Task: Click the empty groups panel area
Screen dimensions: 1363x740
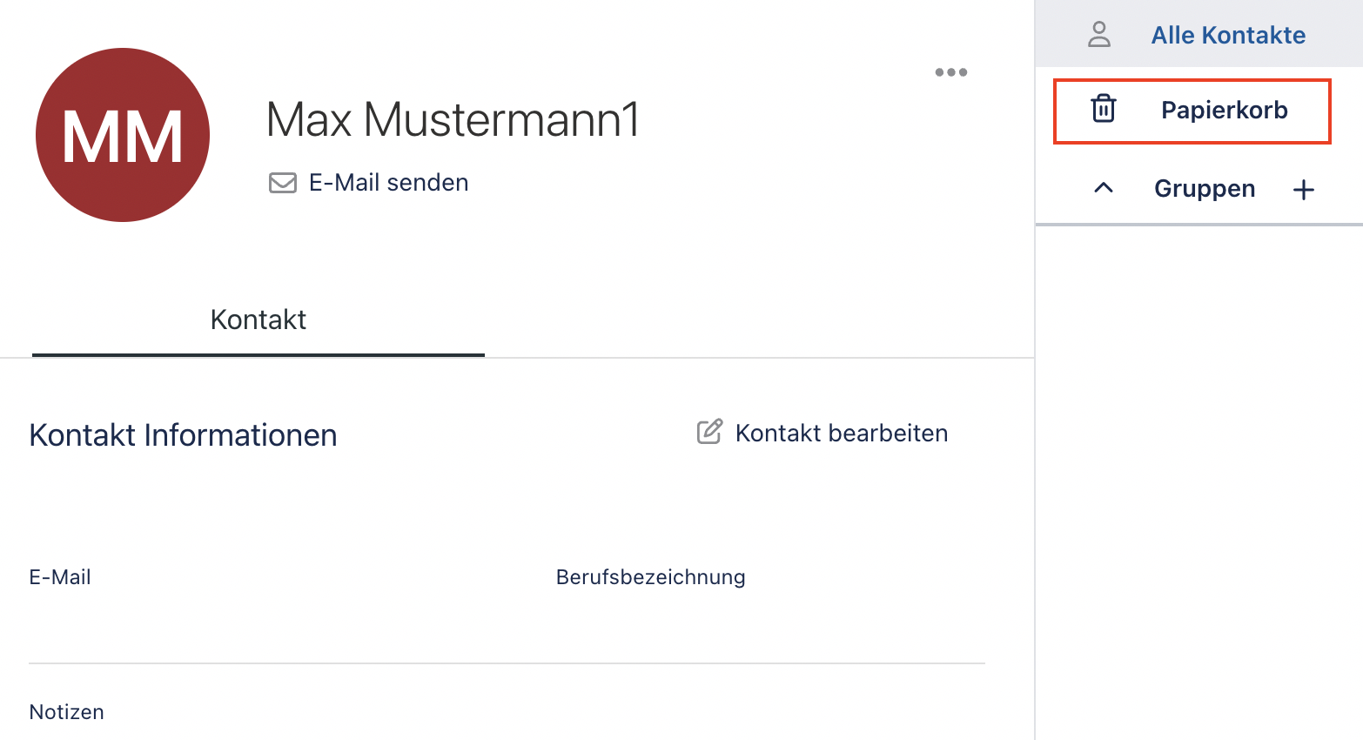Action: [x=1199, y=483]
